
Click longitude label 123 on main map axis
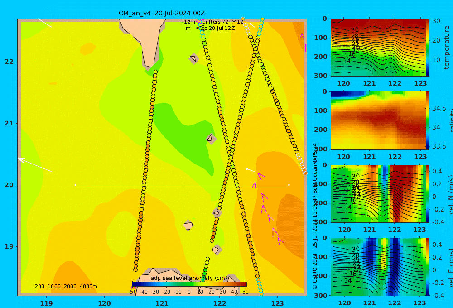(x=278, y=303)
